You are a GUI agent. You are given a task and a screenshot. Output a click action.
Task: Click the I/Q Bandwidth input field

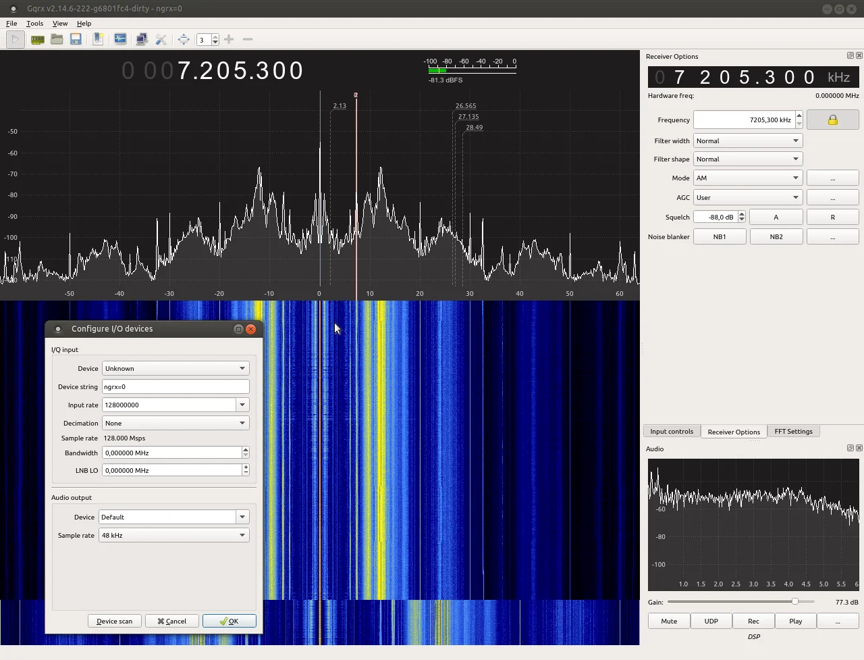(172, 453)
